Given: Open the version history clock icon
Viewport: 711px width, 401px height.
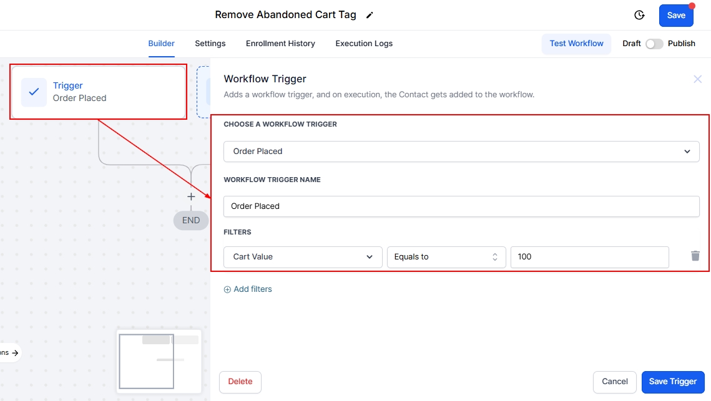Looking at the screenshot, I should (x=639, y=16).
